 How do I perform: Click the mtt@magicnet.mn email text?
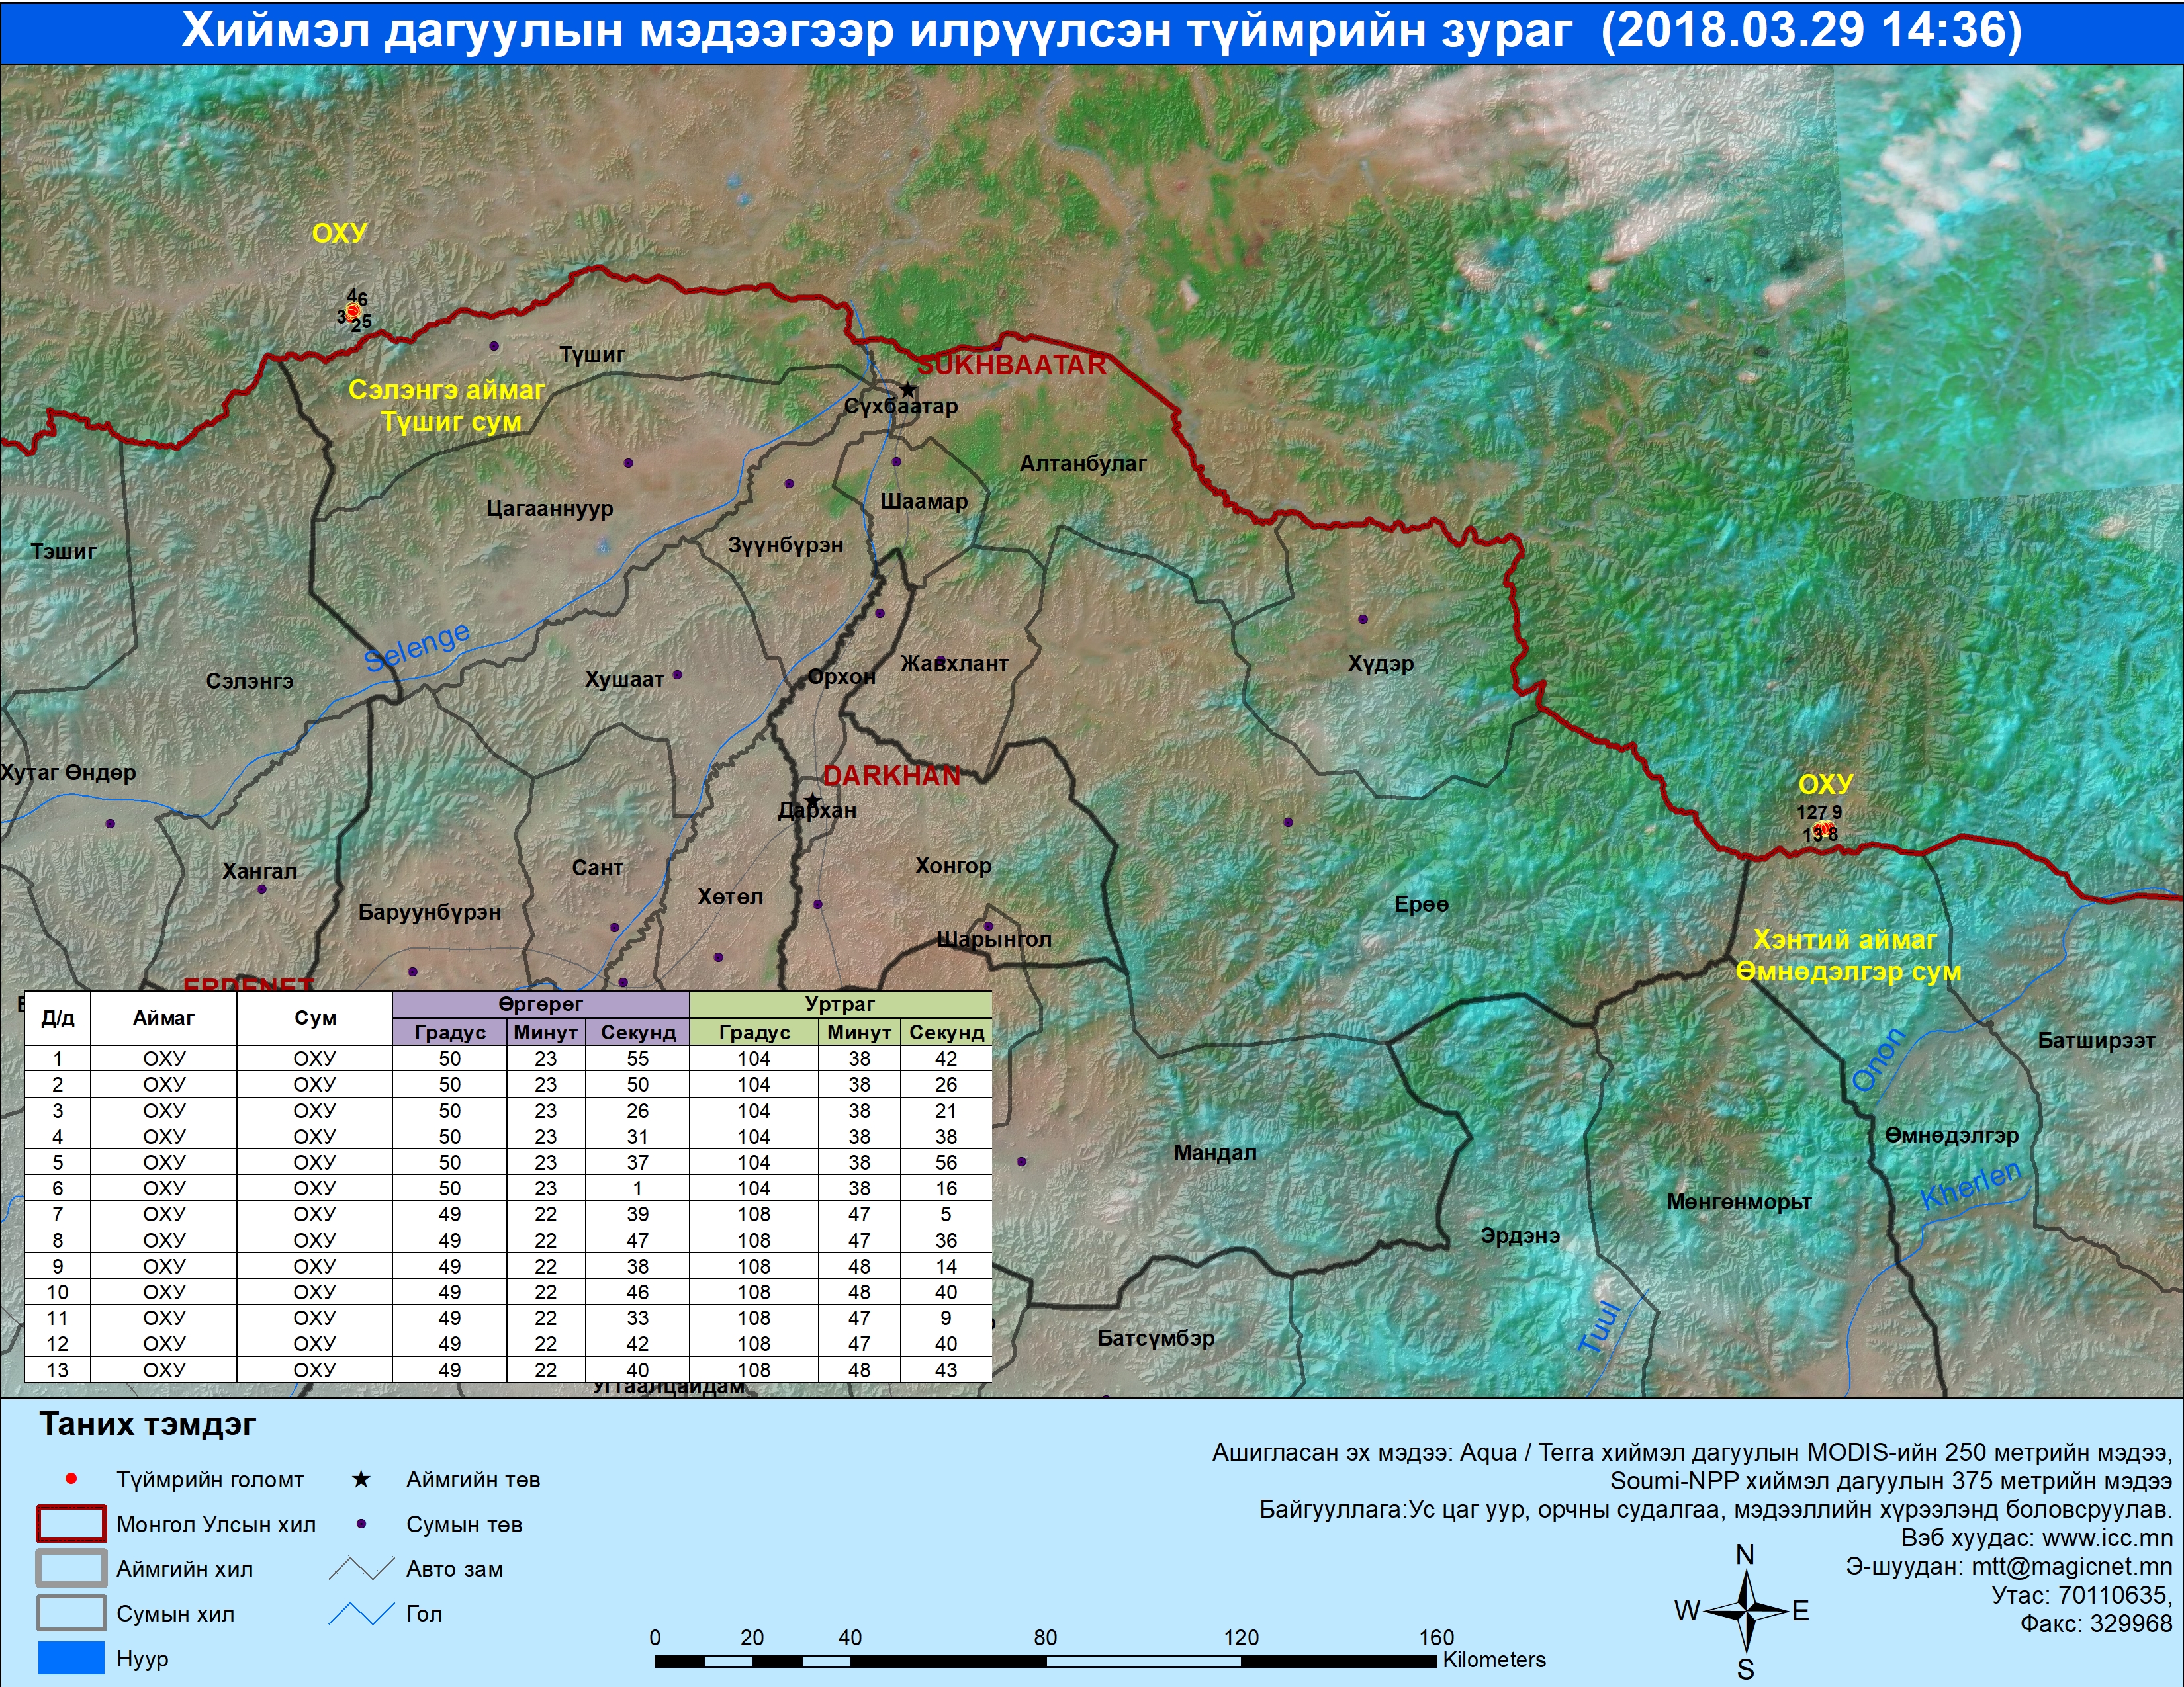(x=2072, y=1566)
